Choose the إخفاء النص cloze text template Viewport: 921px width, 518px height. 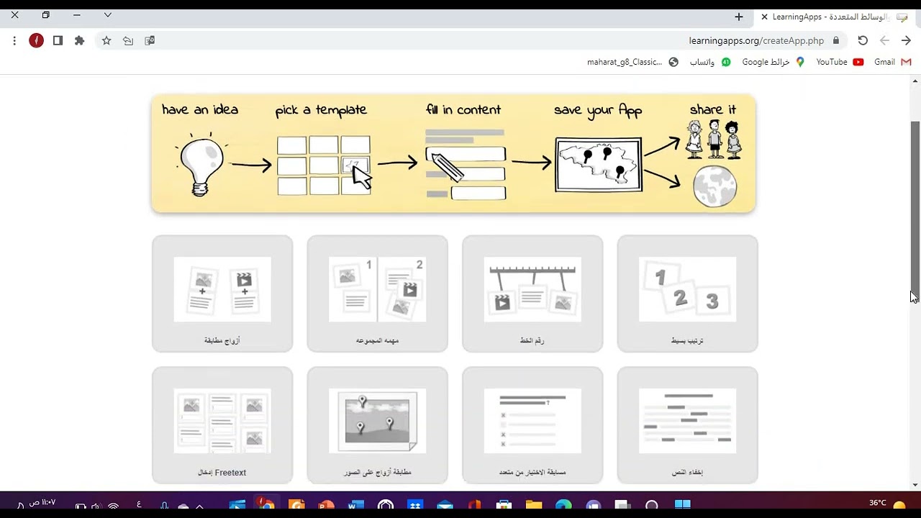(x=687, y=425)
